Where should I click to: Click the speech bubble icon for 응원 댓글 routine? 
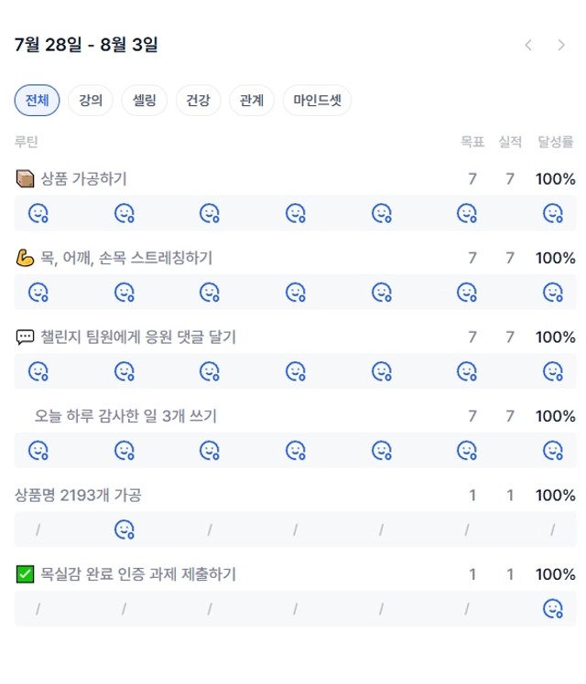click(25, 337)
